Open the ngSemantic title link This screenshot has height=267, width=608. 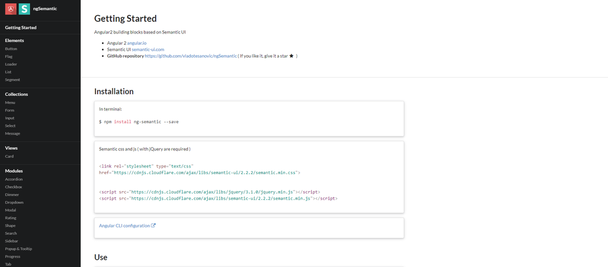tap(45, 8)
